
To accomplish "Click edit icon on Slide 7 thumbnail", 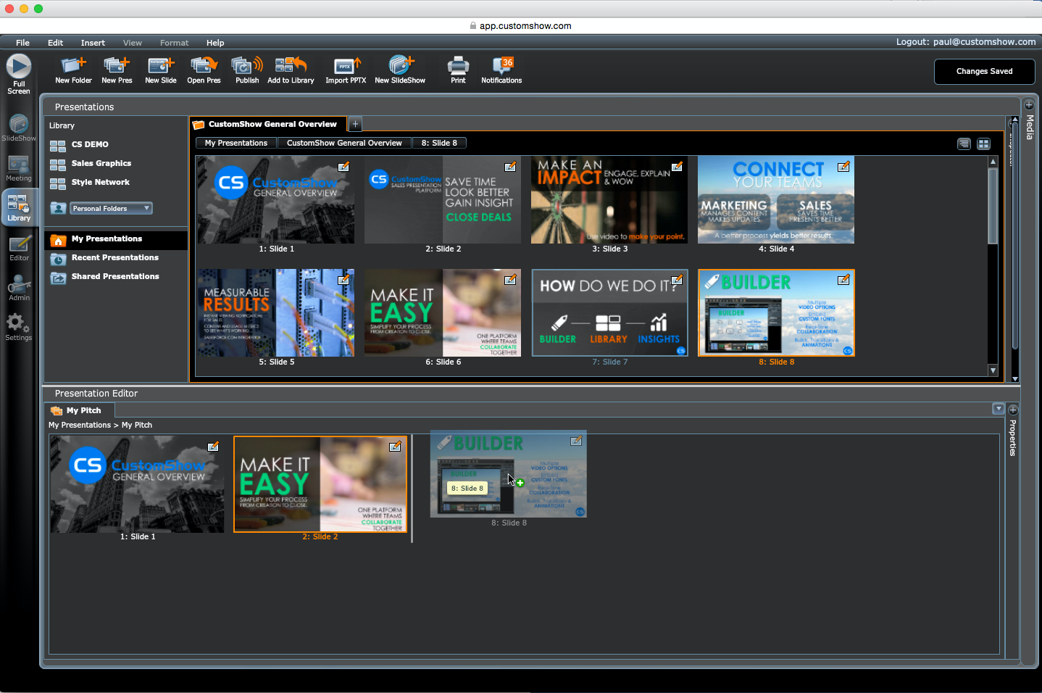I will (x=678, y=280).
